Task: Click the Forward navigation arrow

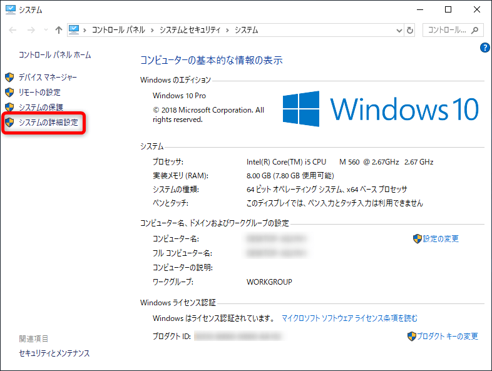Action: [x=31, y=30]
